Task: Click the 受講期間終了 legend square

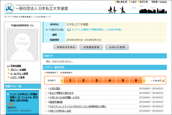Action: click(x=45, y=73)
